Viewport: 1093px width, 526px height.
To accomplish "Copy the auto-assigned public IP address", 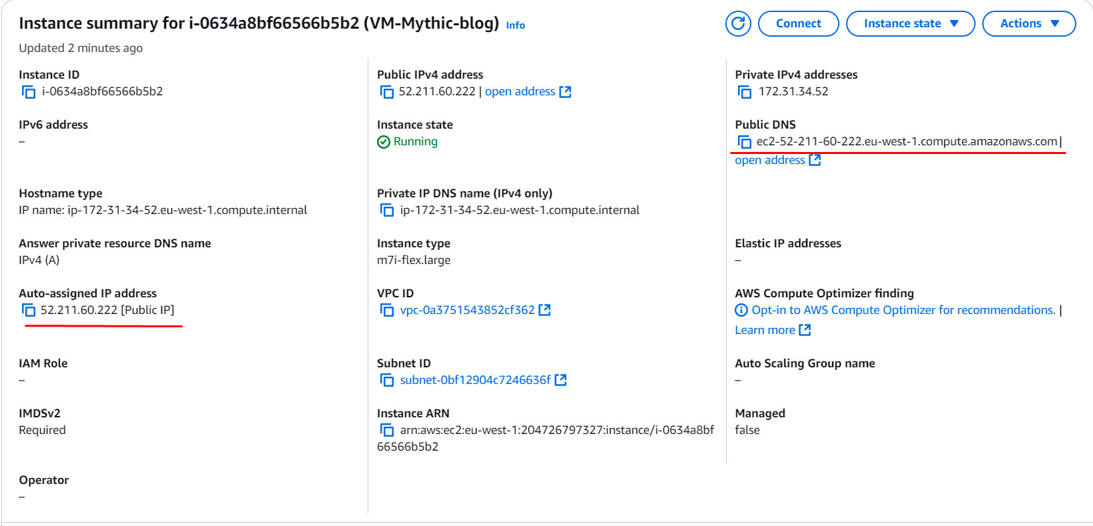I will 29,310.
